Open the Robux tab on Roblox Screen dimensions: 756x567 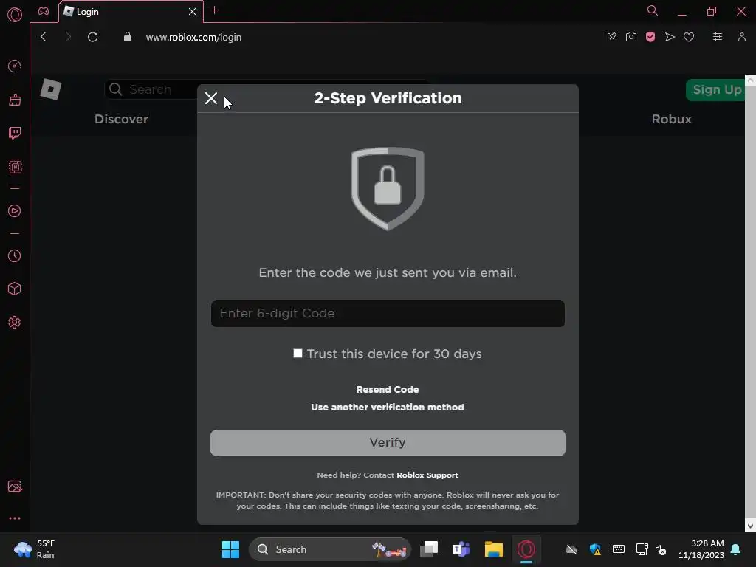click(x=671, y=119)
